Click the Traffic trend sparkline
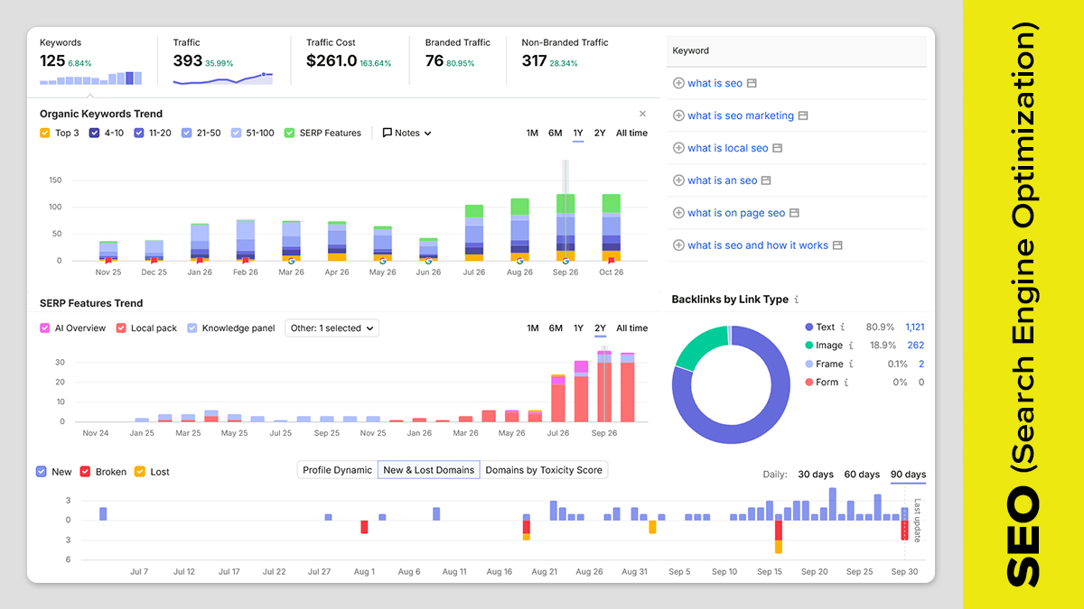The width and height of the screenshot is (1084, 609). 223,78
